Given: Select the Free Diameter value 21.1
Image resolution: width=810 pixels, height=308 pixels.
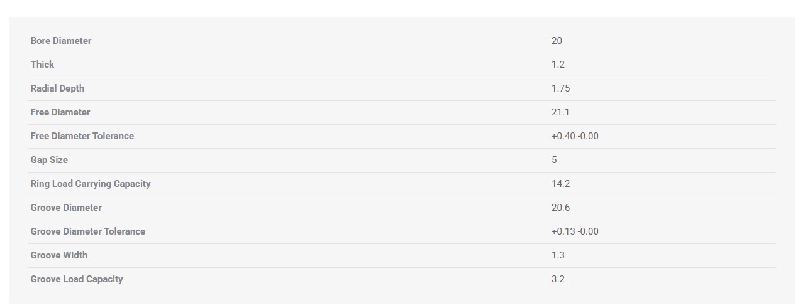Looking at the screenshot, I should (x=560, y=112).
